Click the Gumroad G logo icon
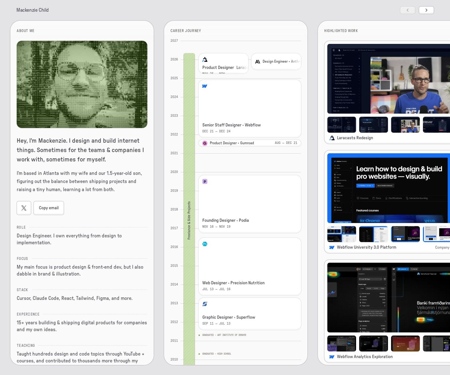Viewport: 450px width, 375px height. (205, 143)
